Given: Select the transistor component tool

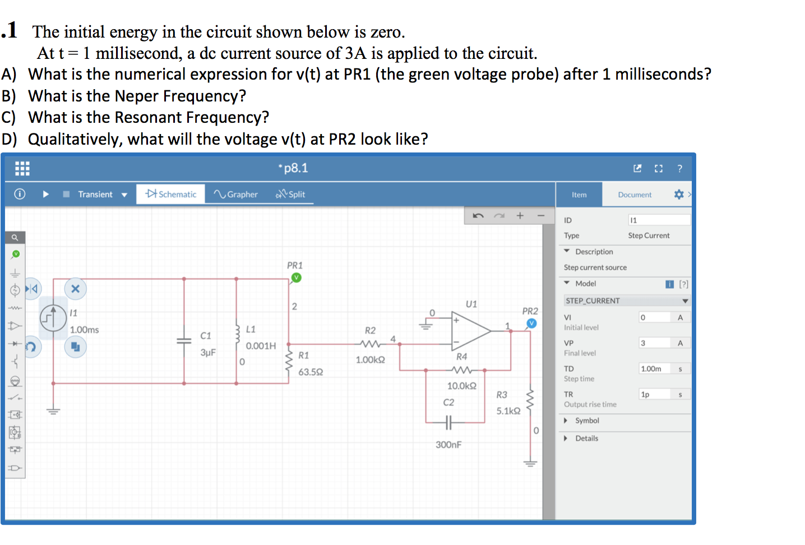Looking at the screenshot, I should pyautogui.click(x=15, y=359).
